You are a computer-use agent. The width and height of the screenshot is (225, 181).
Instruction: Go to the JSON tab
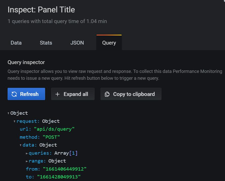click(77, 43)
